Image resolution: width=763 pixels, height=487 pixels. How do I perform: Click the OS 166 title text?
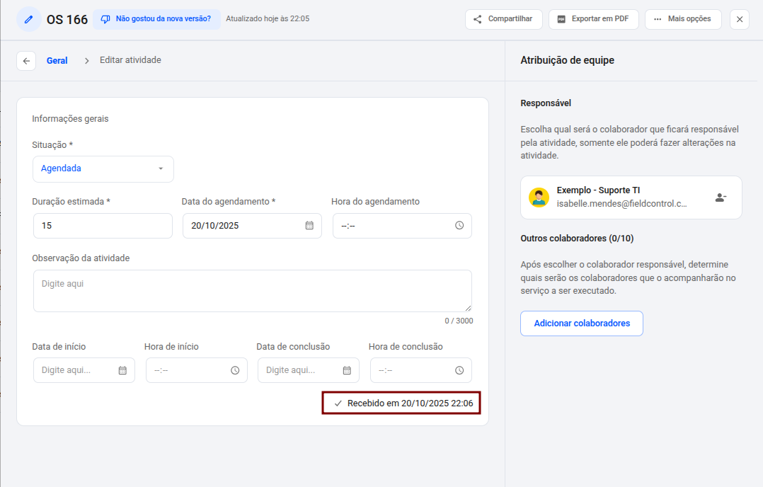tap(67, 19)
